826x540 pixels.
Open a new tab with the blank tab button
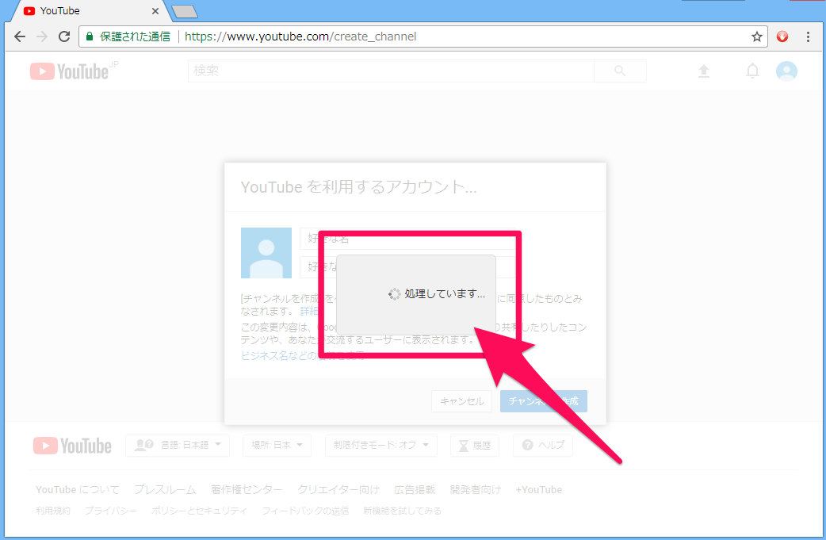point(185,12)
